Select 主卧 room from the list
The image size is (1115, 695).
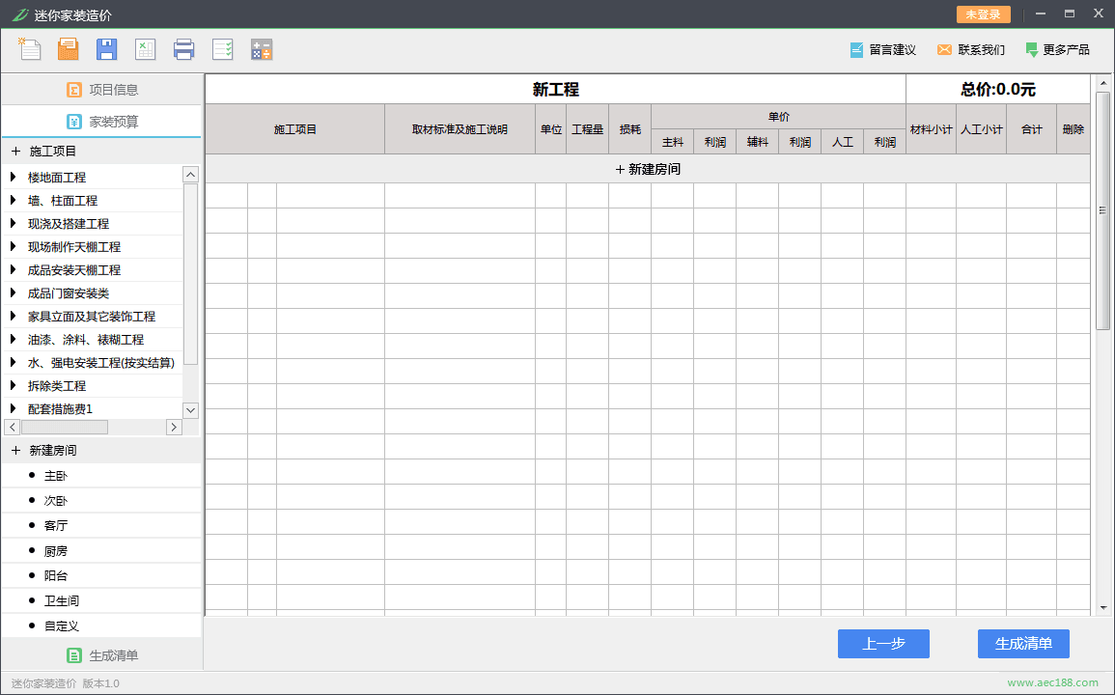[56, 476]
